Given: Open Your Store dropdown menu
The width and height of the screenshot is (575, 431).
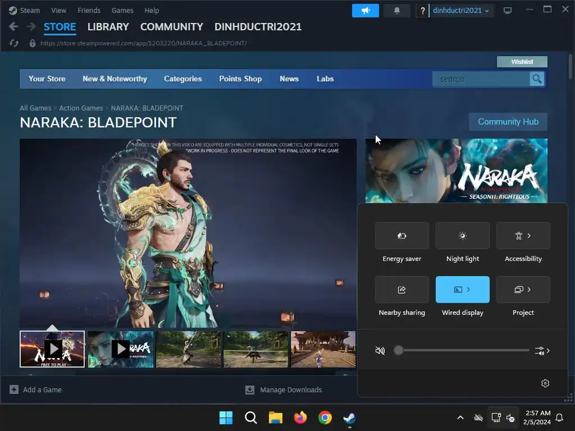Looking at the screenshot, I should pyautogui.click(x=47, y=79).
